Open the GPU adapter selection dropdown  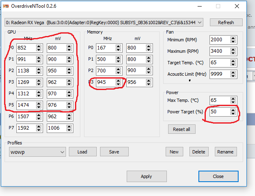(104, 23)
